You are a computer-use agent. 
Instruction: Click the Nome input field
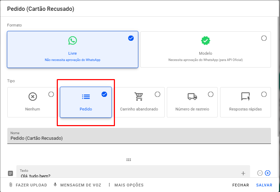click(139, 138)
